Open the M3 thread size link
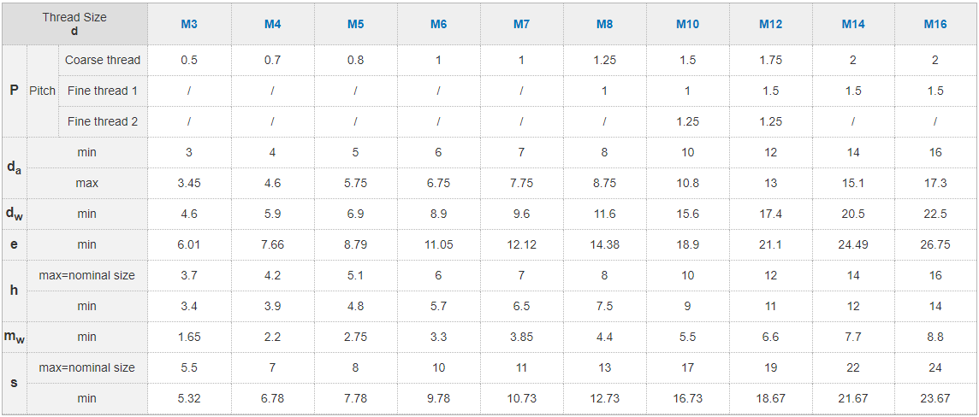This screenshot has height=417, width=979. 189,24
